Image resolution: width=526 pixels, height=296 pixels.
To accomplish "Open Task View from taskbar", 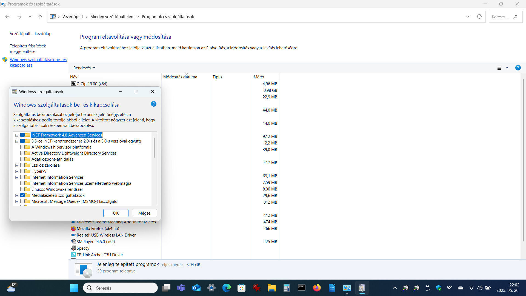I will click(166, 288).
